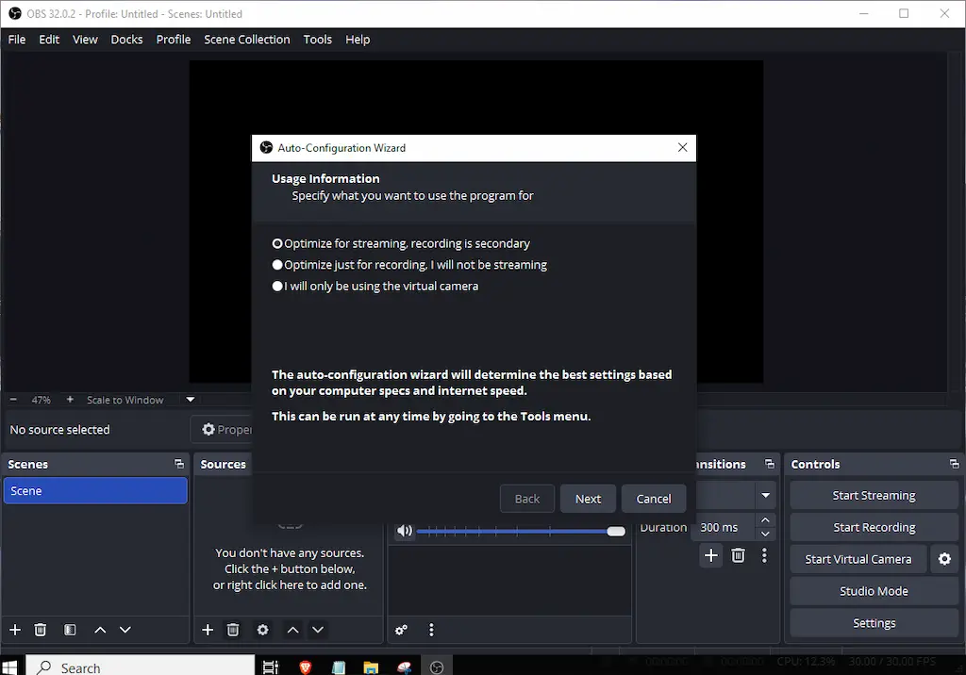Close the Auto-Configuration Wizard dialog

tap(682, 148)
